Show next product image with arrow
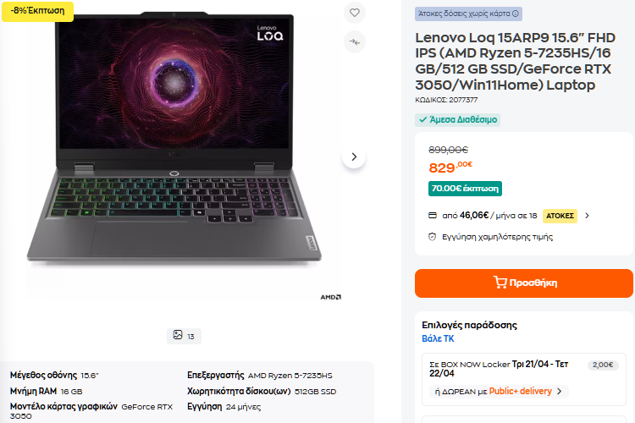The height and width of the screenshot is (423, 635). tap(354, 157)
